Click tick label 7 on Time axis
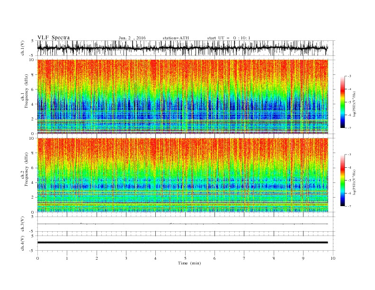This screenshot has height=290, width=375. tap(244, 258)
